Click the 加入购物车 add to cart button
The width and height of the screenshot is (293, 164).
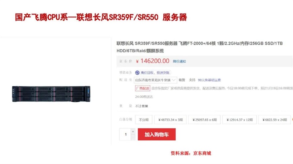coord(157,134)
